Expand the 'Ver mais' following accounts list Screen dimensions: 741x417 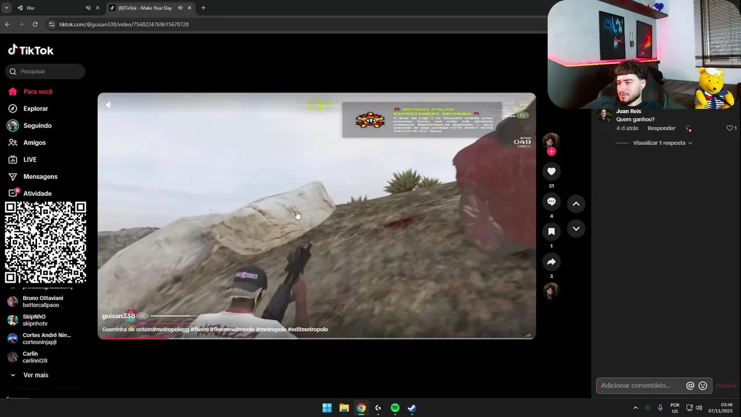(29, 375)
